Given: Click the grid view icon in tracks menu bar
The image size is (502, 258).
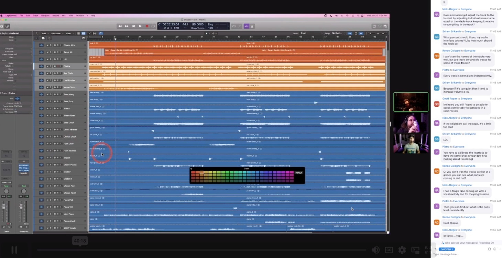Looking at the screenshot, I should point(78,33).
